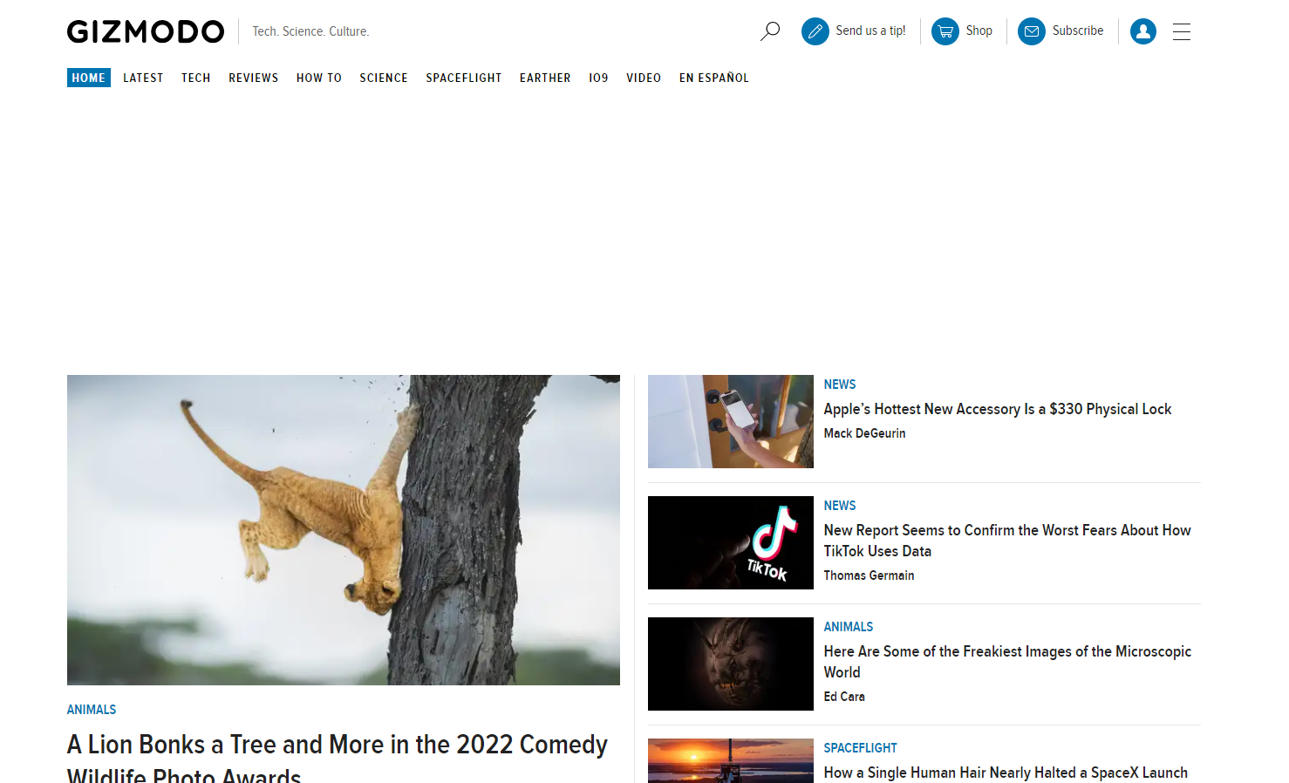
Task: Open the search magnifier icon
Action: point(769,31)
